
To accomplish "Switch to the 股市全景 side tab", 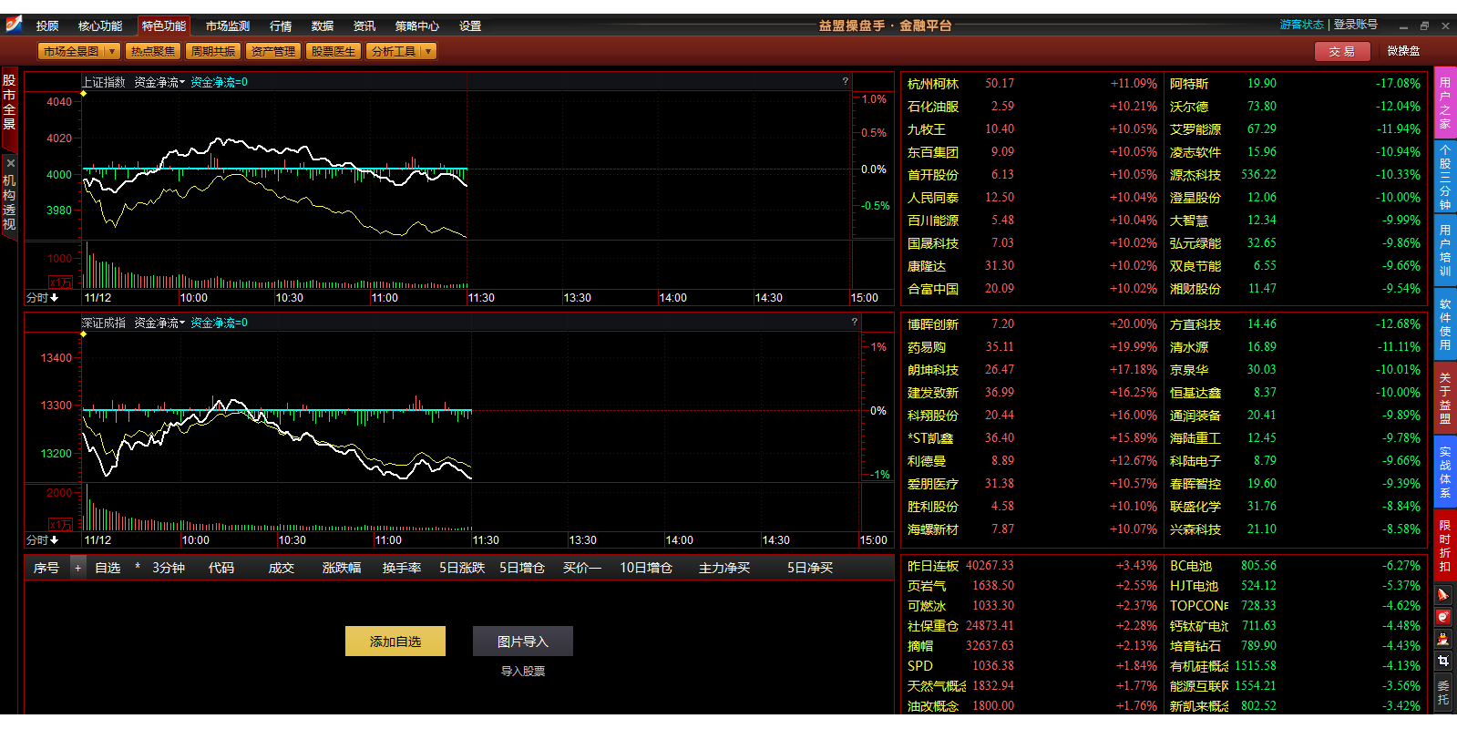I will click(9, 102).
